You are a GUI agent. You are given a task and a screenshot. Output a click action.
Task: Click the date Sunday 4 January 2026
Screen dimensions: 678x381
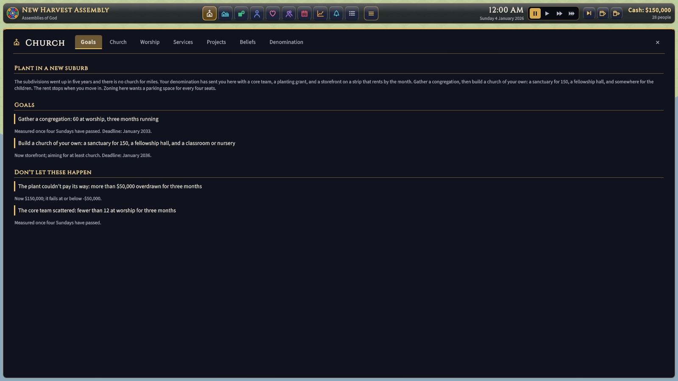(x=502, y=19)
